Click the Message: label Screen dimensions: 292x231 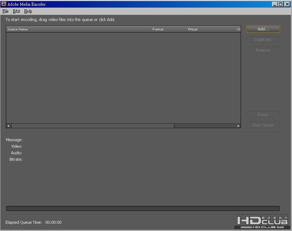(14, 140)
